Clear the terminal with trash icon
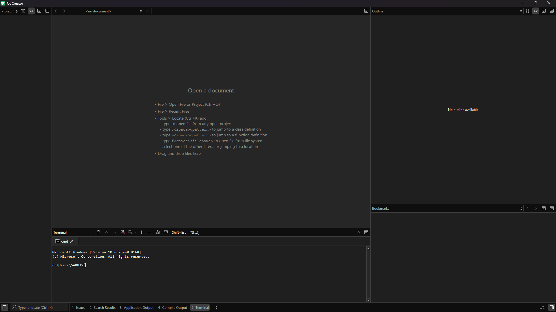 tap(98, 232)
